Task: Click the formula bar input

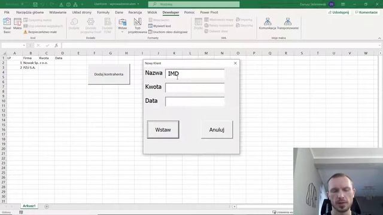Action: 220,45
